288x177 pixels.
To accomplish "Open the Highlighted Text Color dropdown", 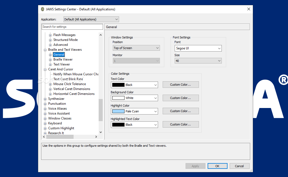I will click(134, 125).
